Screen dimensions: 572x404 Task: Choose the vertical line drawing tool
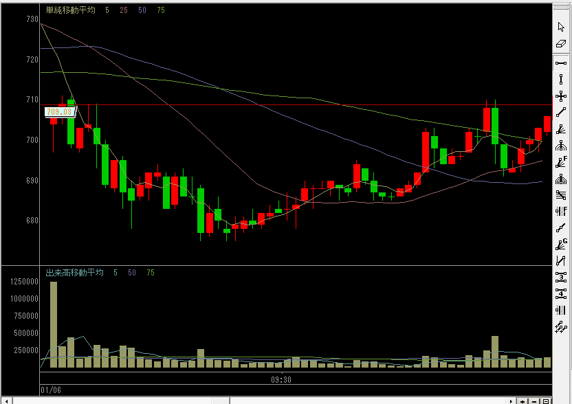pos(561,79)
